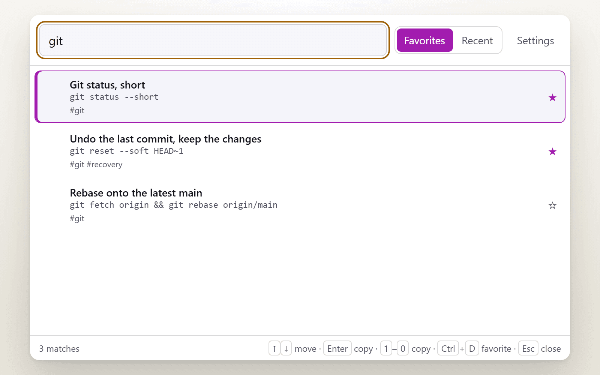Click the command 'git reset --soft HEAD~1'
This screenshot has width=600, height=375.
click(x=126, y=151)
